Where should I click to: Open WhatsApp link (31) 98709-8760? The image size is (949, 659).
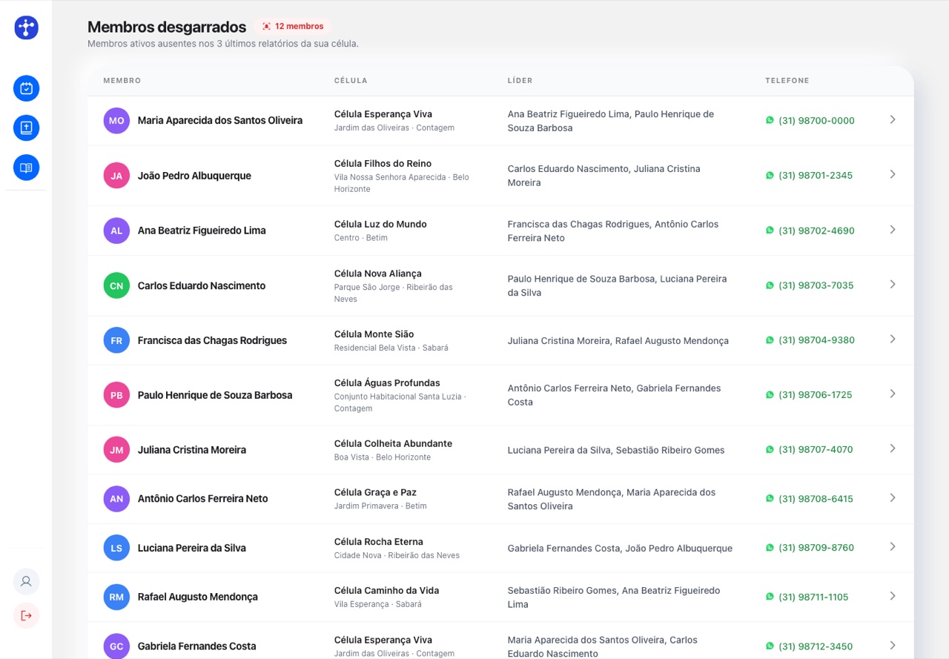tap(810, 548)
